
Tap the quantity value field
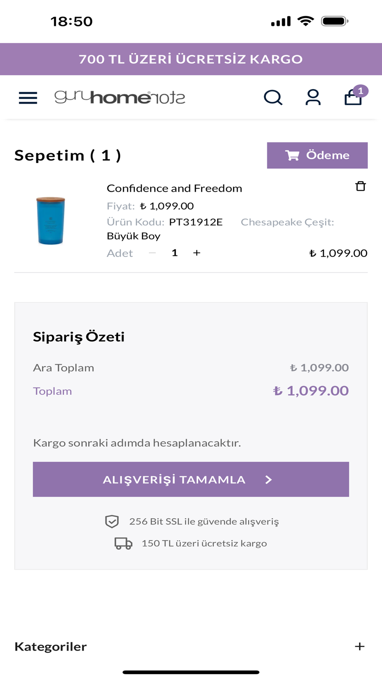175,253
